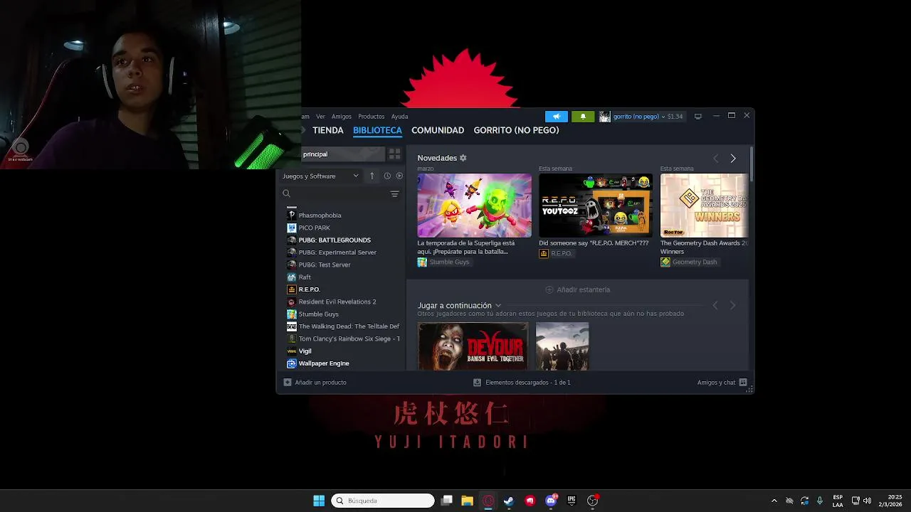Open the Ayuda menu
The width and height of the screenshot is (911, 512).
[x=399, y=117]
